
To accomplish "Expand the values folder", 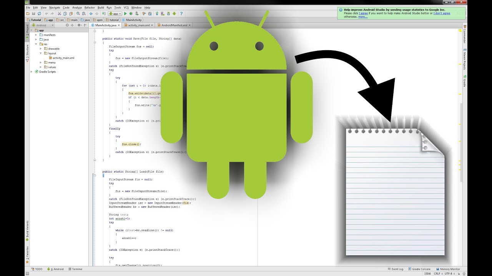I will 41,67.
